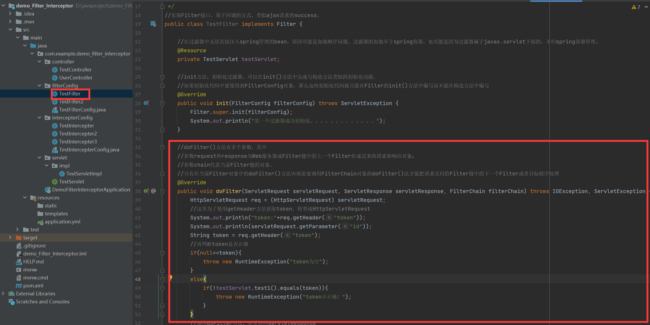This screenshot has width=650, height=325.
Task: Click the @Resource annotation text
Action: point(192,50)
